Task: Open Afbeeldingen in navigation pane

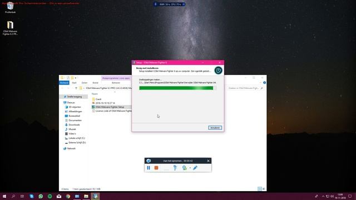Action: coord(75,111)
